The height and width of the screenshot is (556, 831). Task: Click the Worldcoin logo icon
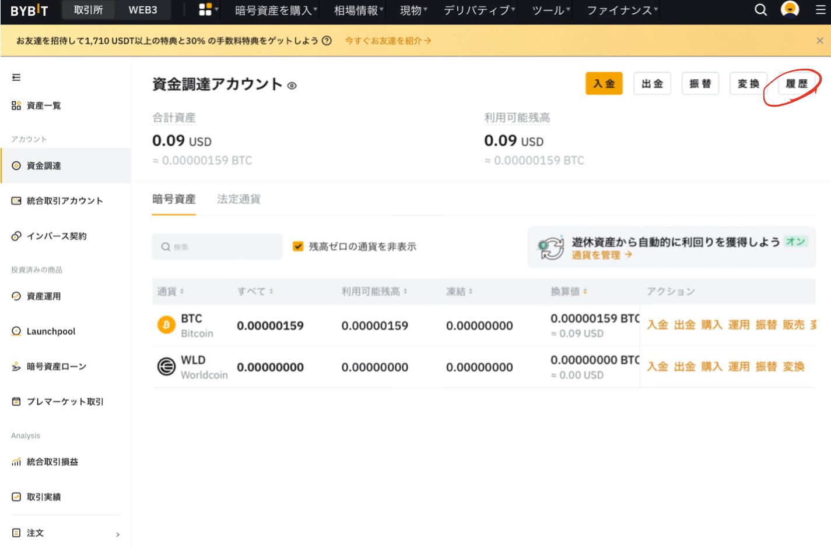coord(166,366)
